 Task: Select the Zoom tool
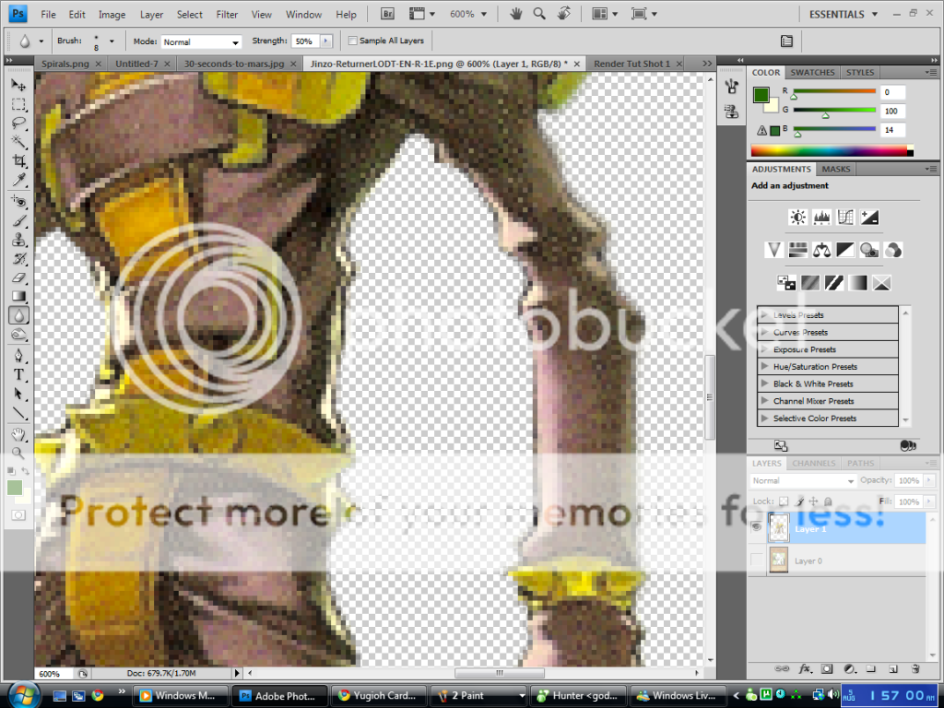[18, 452]
